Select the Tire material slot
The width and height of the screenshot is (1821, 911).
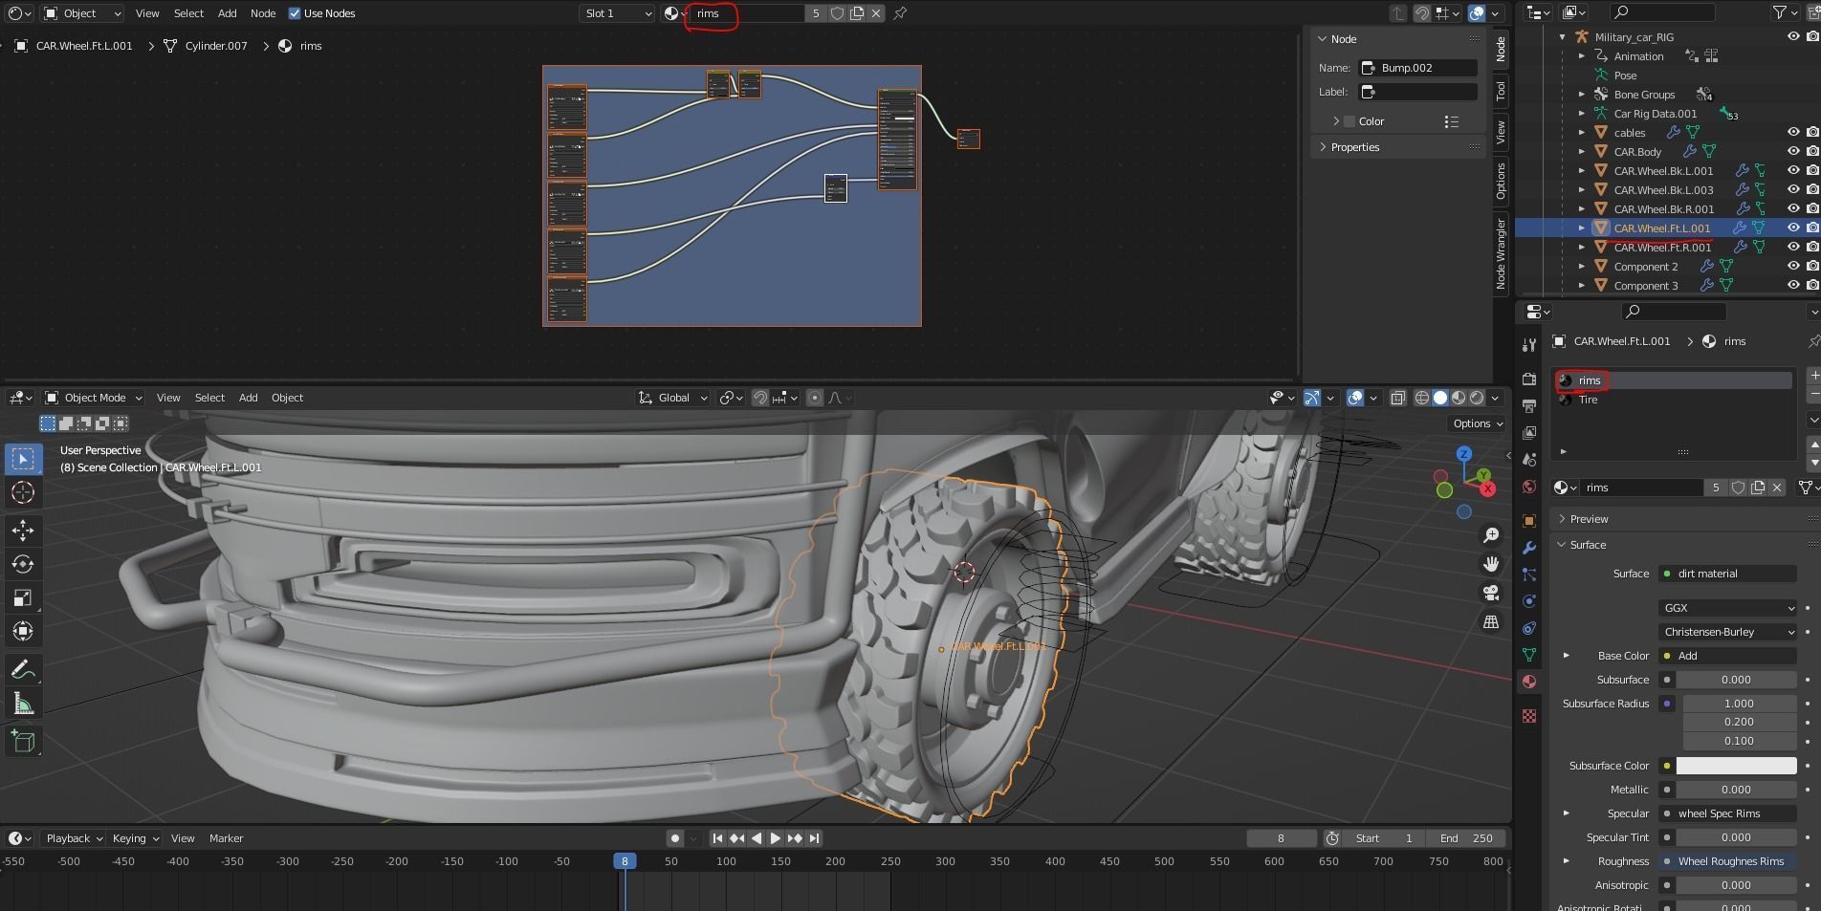point(1674,400)
